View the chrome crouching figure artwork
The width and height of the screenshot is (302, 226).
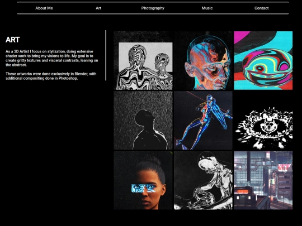tap(203, 180)
